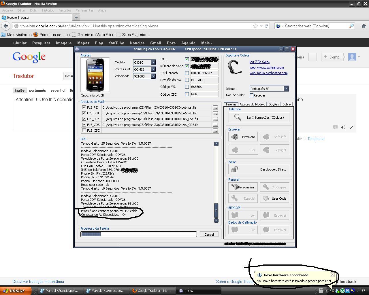Open the Velocidade dropdown showing 921600
The image size is (369, 295).
[153, 76]
